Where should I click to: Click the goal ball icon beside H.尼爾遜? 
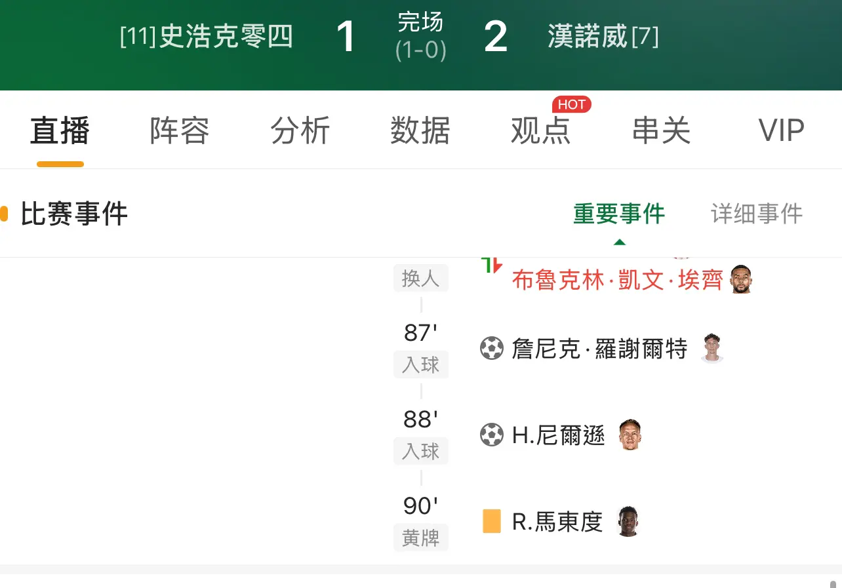(491, 435)
